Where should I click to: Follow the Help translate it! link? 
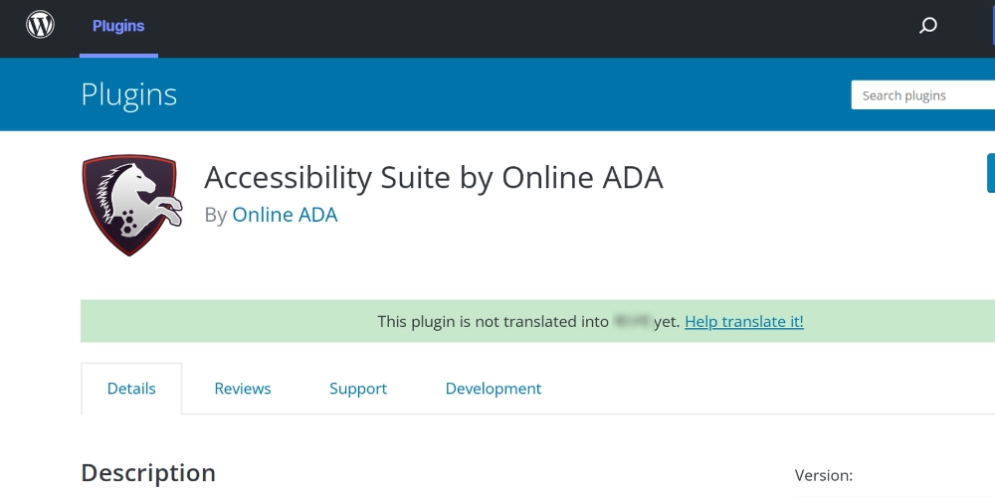743,321
